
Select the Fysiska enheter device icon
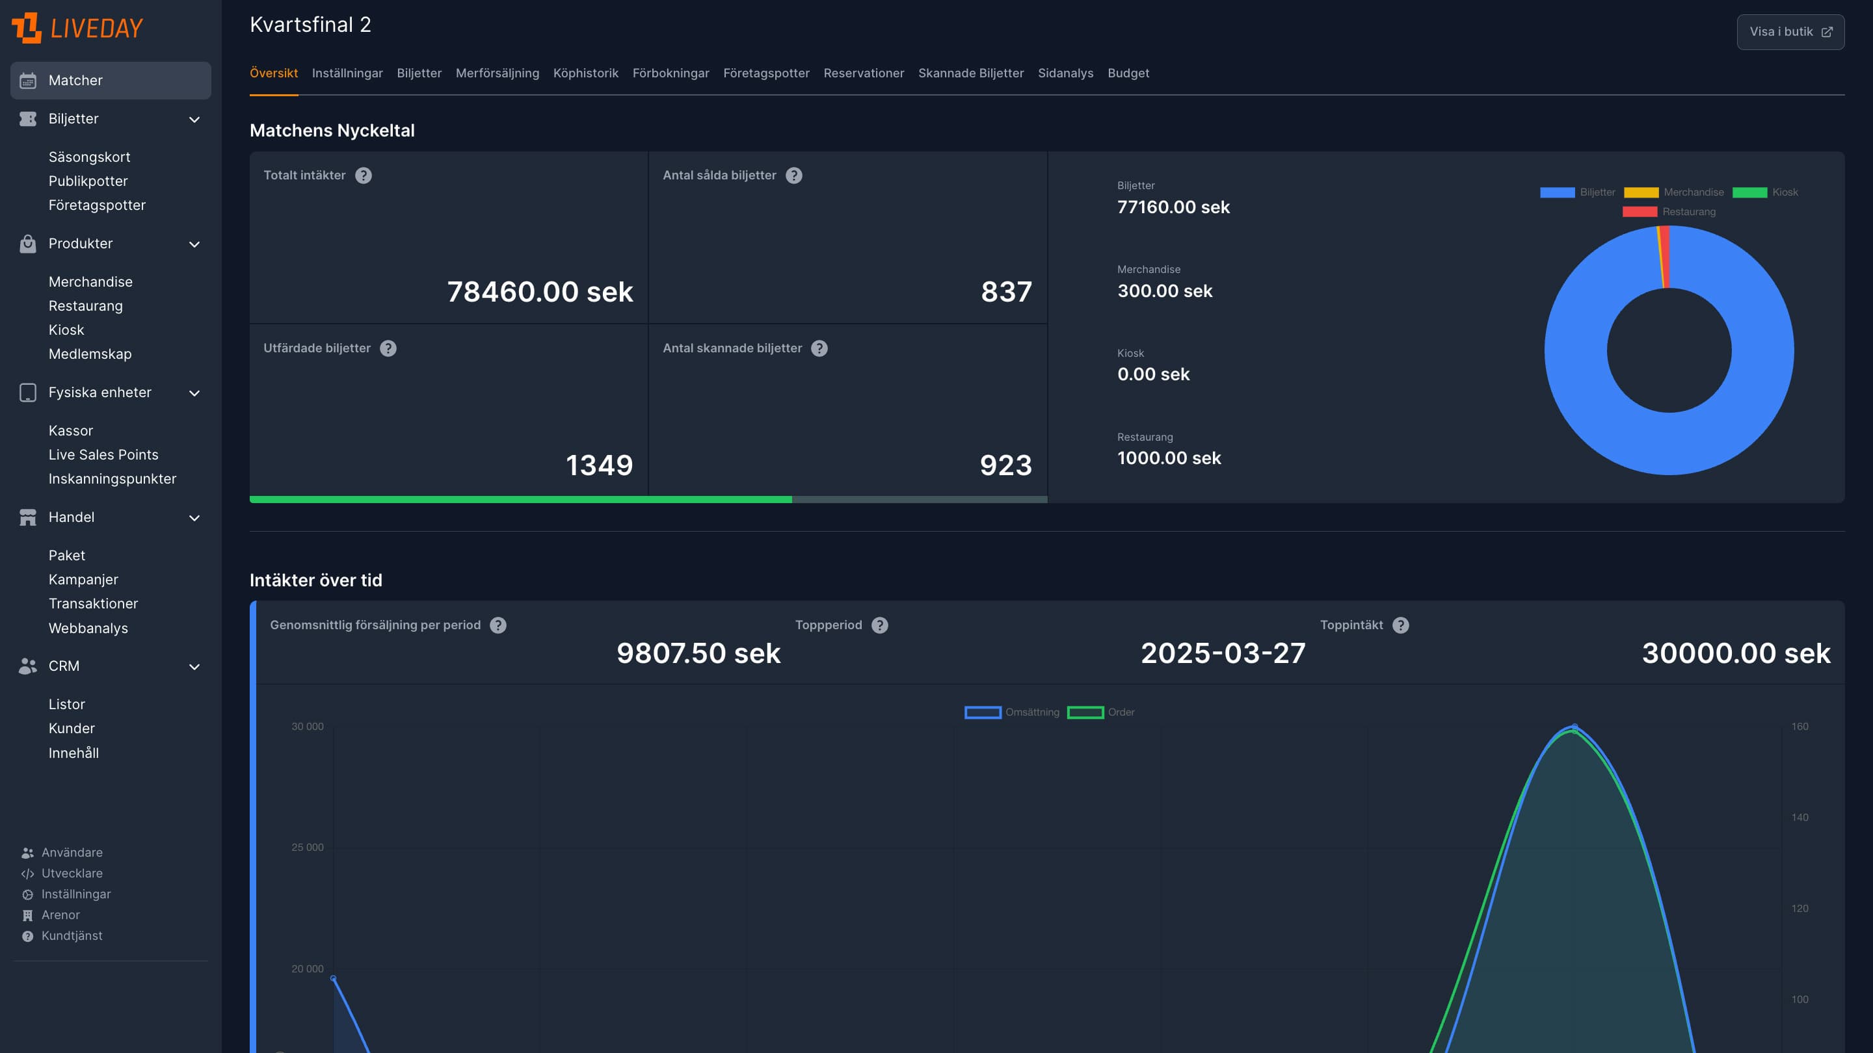point(27,393)
